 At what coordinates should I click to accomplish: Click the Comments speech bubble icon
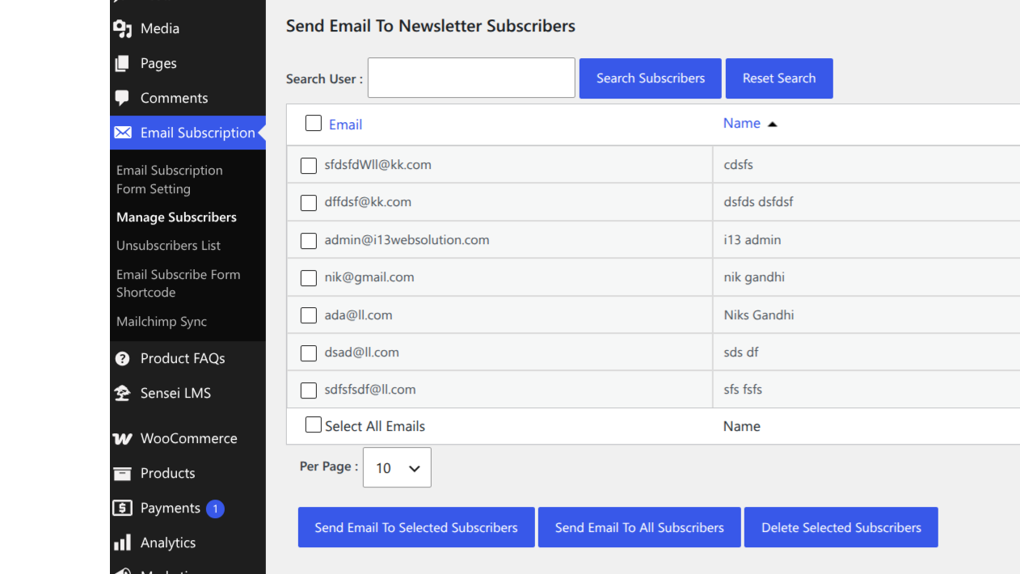pos(122,98)
